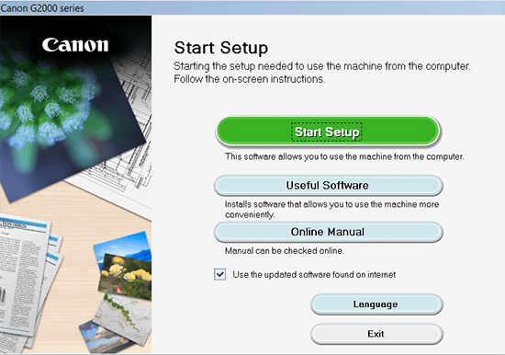The image size is (505, 355).
Task: Click the green Start Setup button
Action: coord(327,132)
